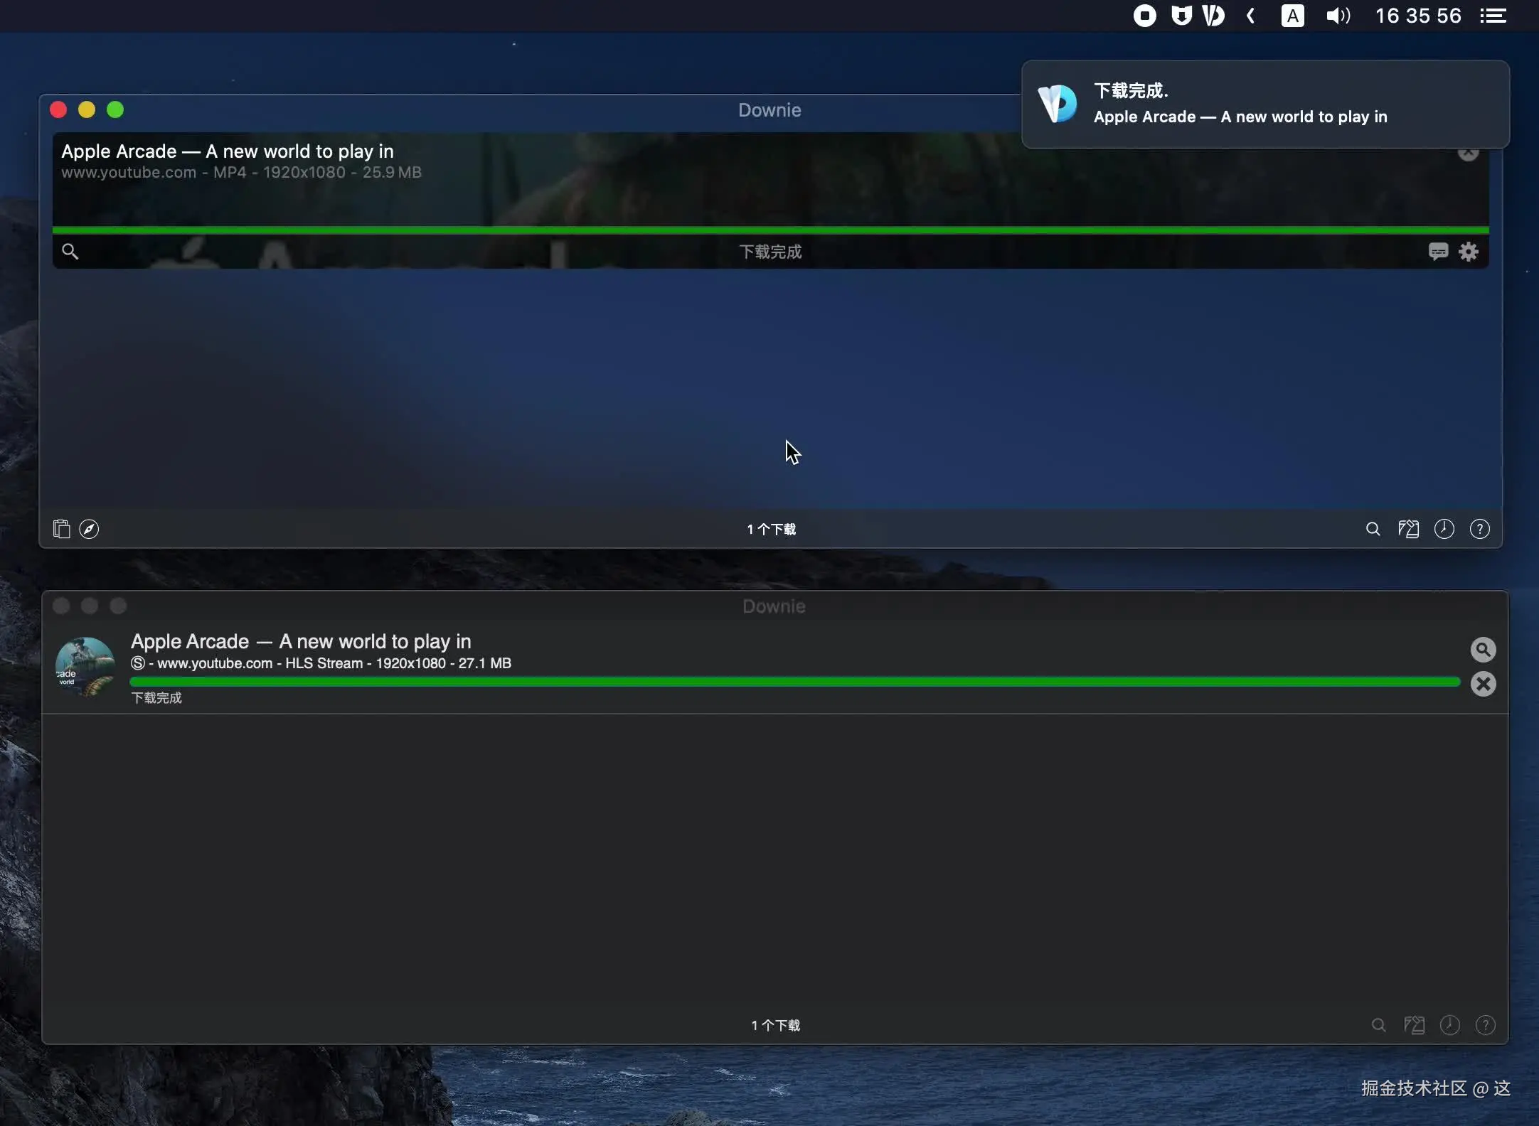The image size is (1539, 1126).
Task: Open the gear settings for the MP4 download
Action: point(1469,252)
